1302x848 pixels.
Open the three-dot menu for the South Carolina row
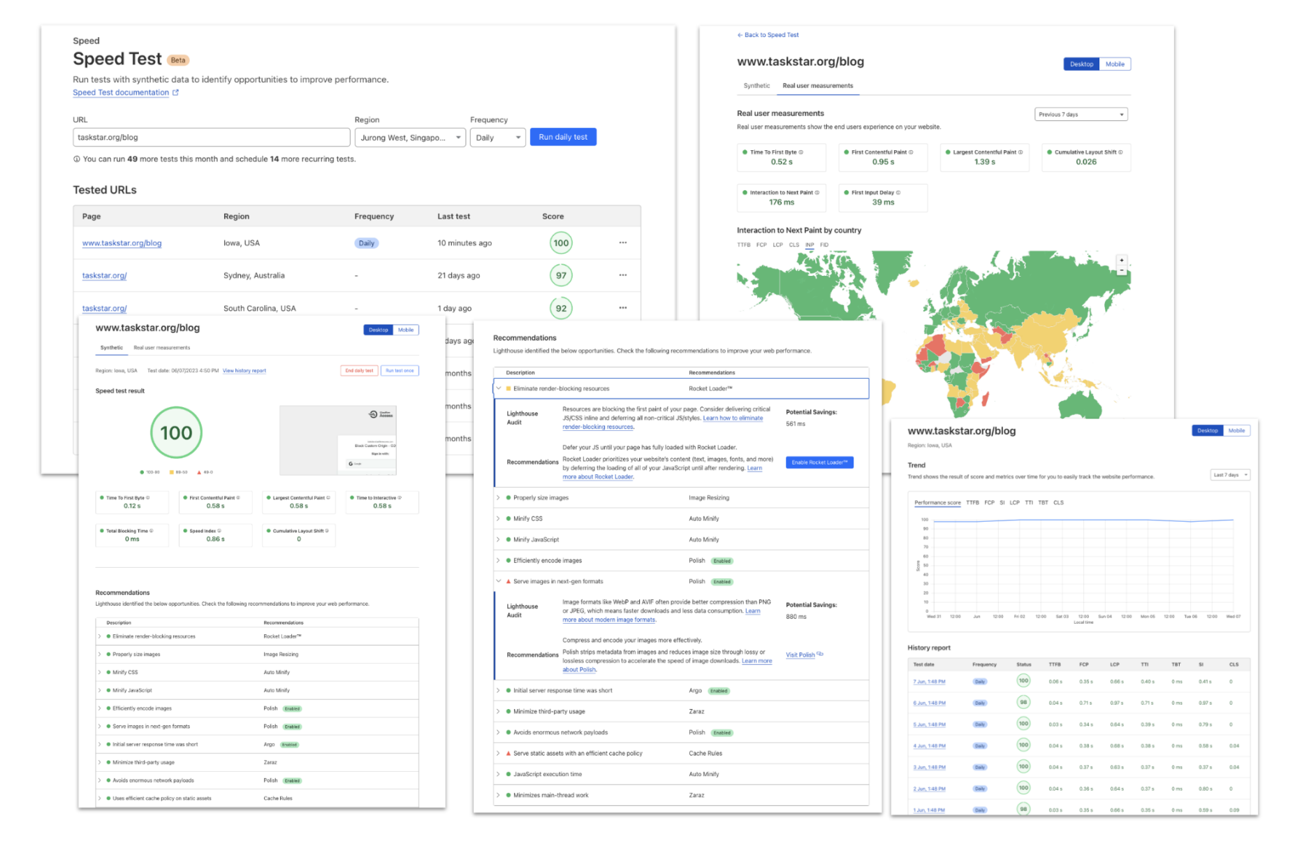tap(622, 308)
